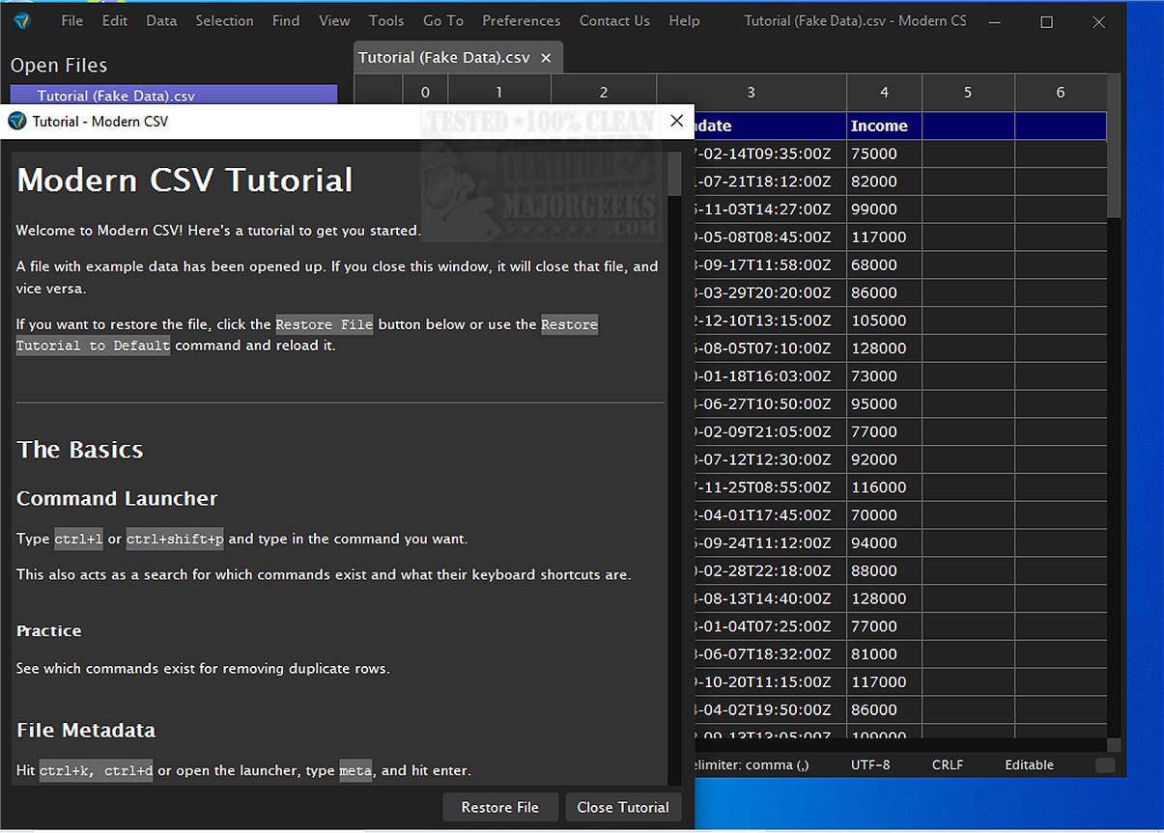Image resolution: width=1164 pixels, height=833 pixels.
Task: Click the Restore File button
Action: tap(500, 807)
